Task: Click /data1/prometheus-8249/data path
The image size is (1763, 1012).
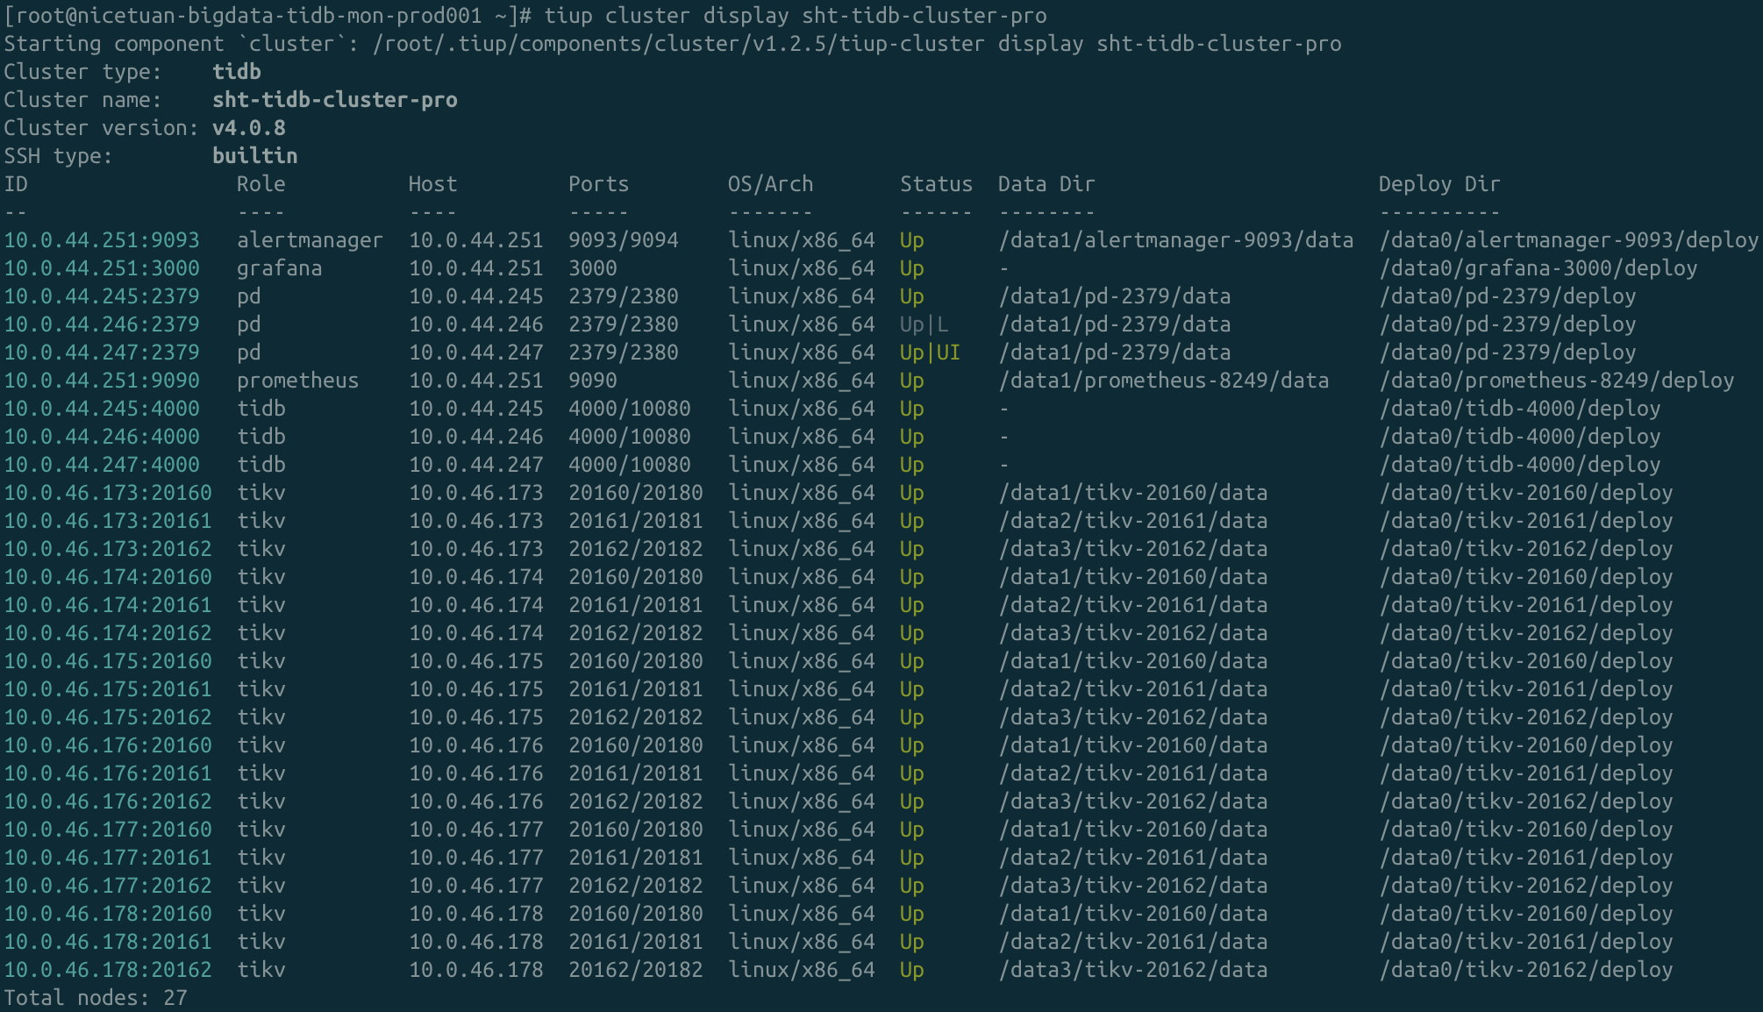Action: pyautogui.click(x=1163, y=381)
